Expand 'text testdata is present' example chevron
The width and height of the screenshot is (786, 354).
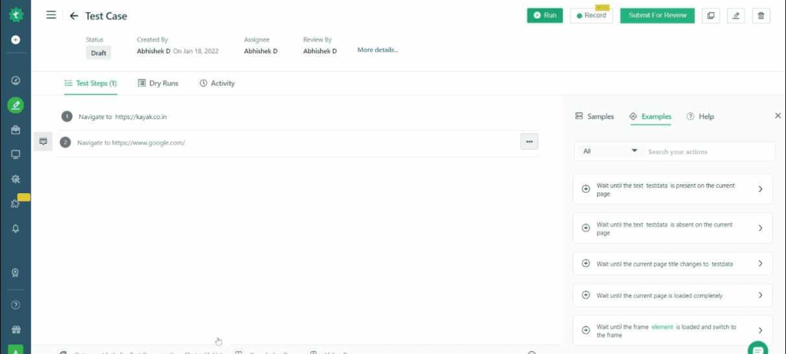[761, 189]
